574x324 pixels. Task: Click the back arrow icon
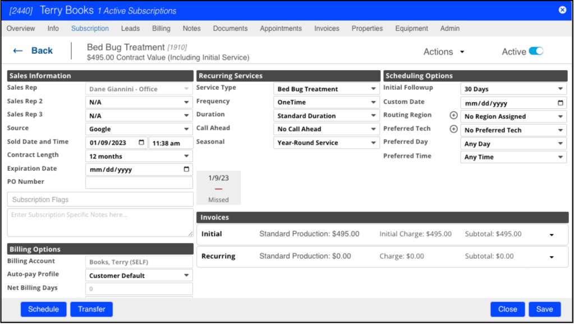point(18,51)
